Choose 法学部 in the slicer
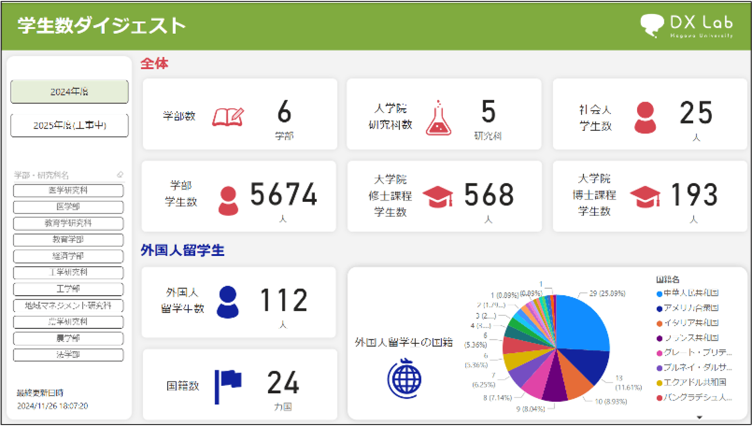 pyautogui.click(x=68, y=355)
